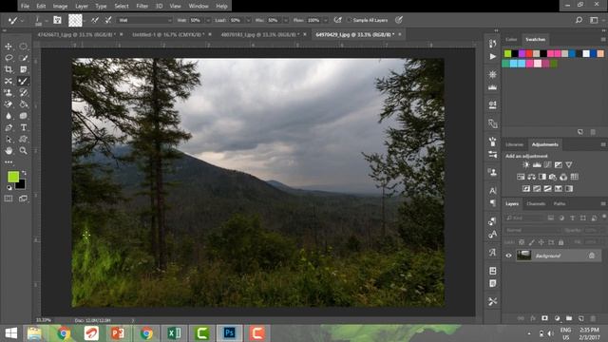Select the Crop tool

9,69
